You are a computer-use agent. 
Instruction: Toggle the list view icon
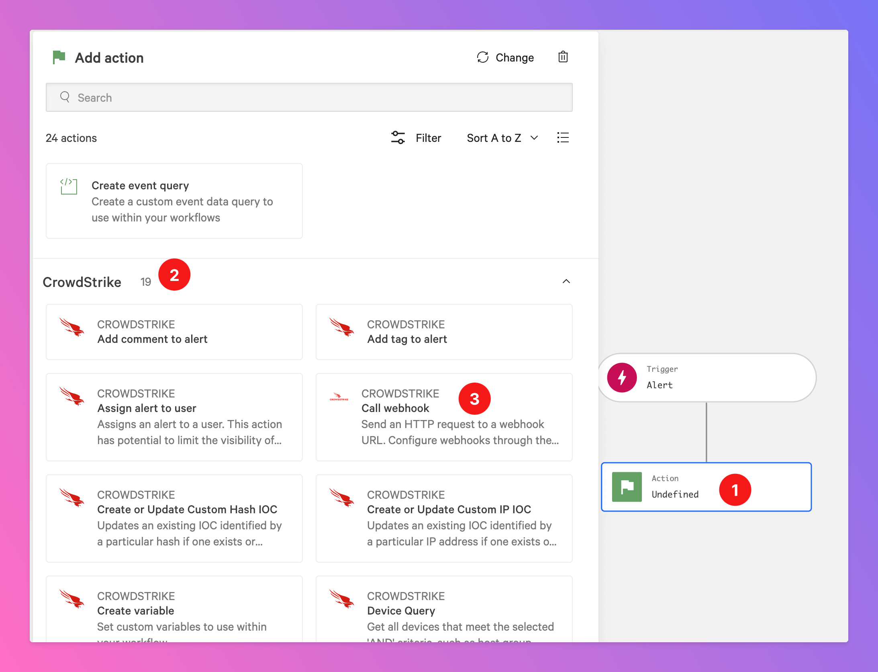[x=563, y=138]
